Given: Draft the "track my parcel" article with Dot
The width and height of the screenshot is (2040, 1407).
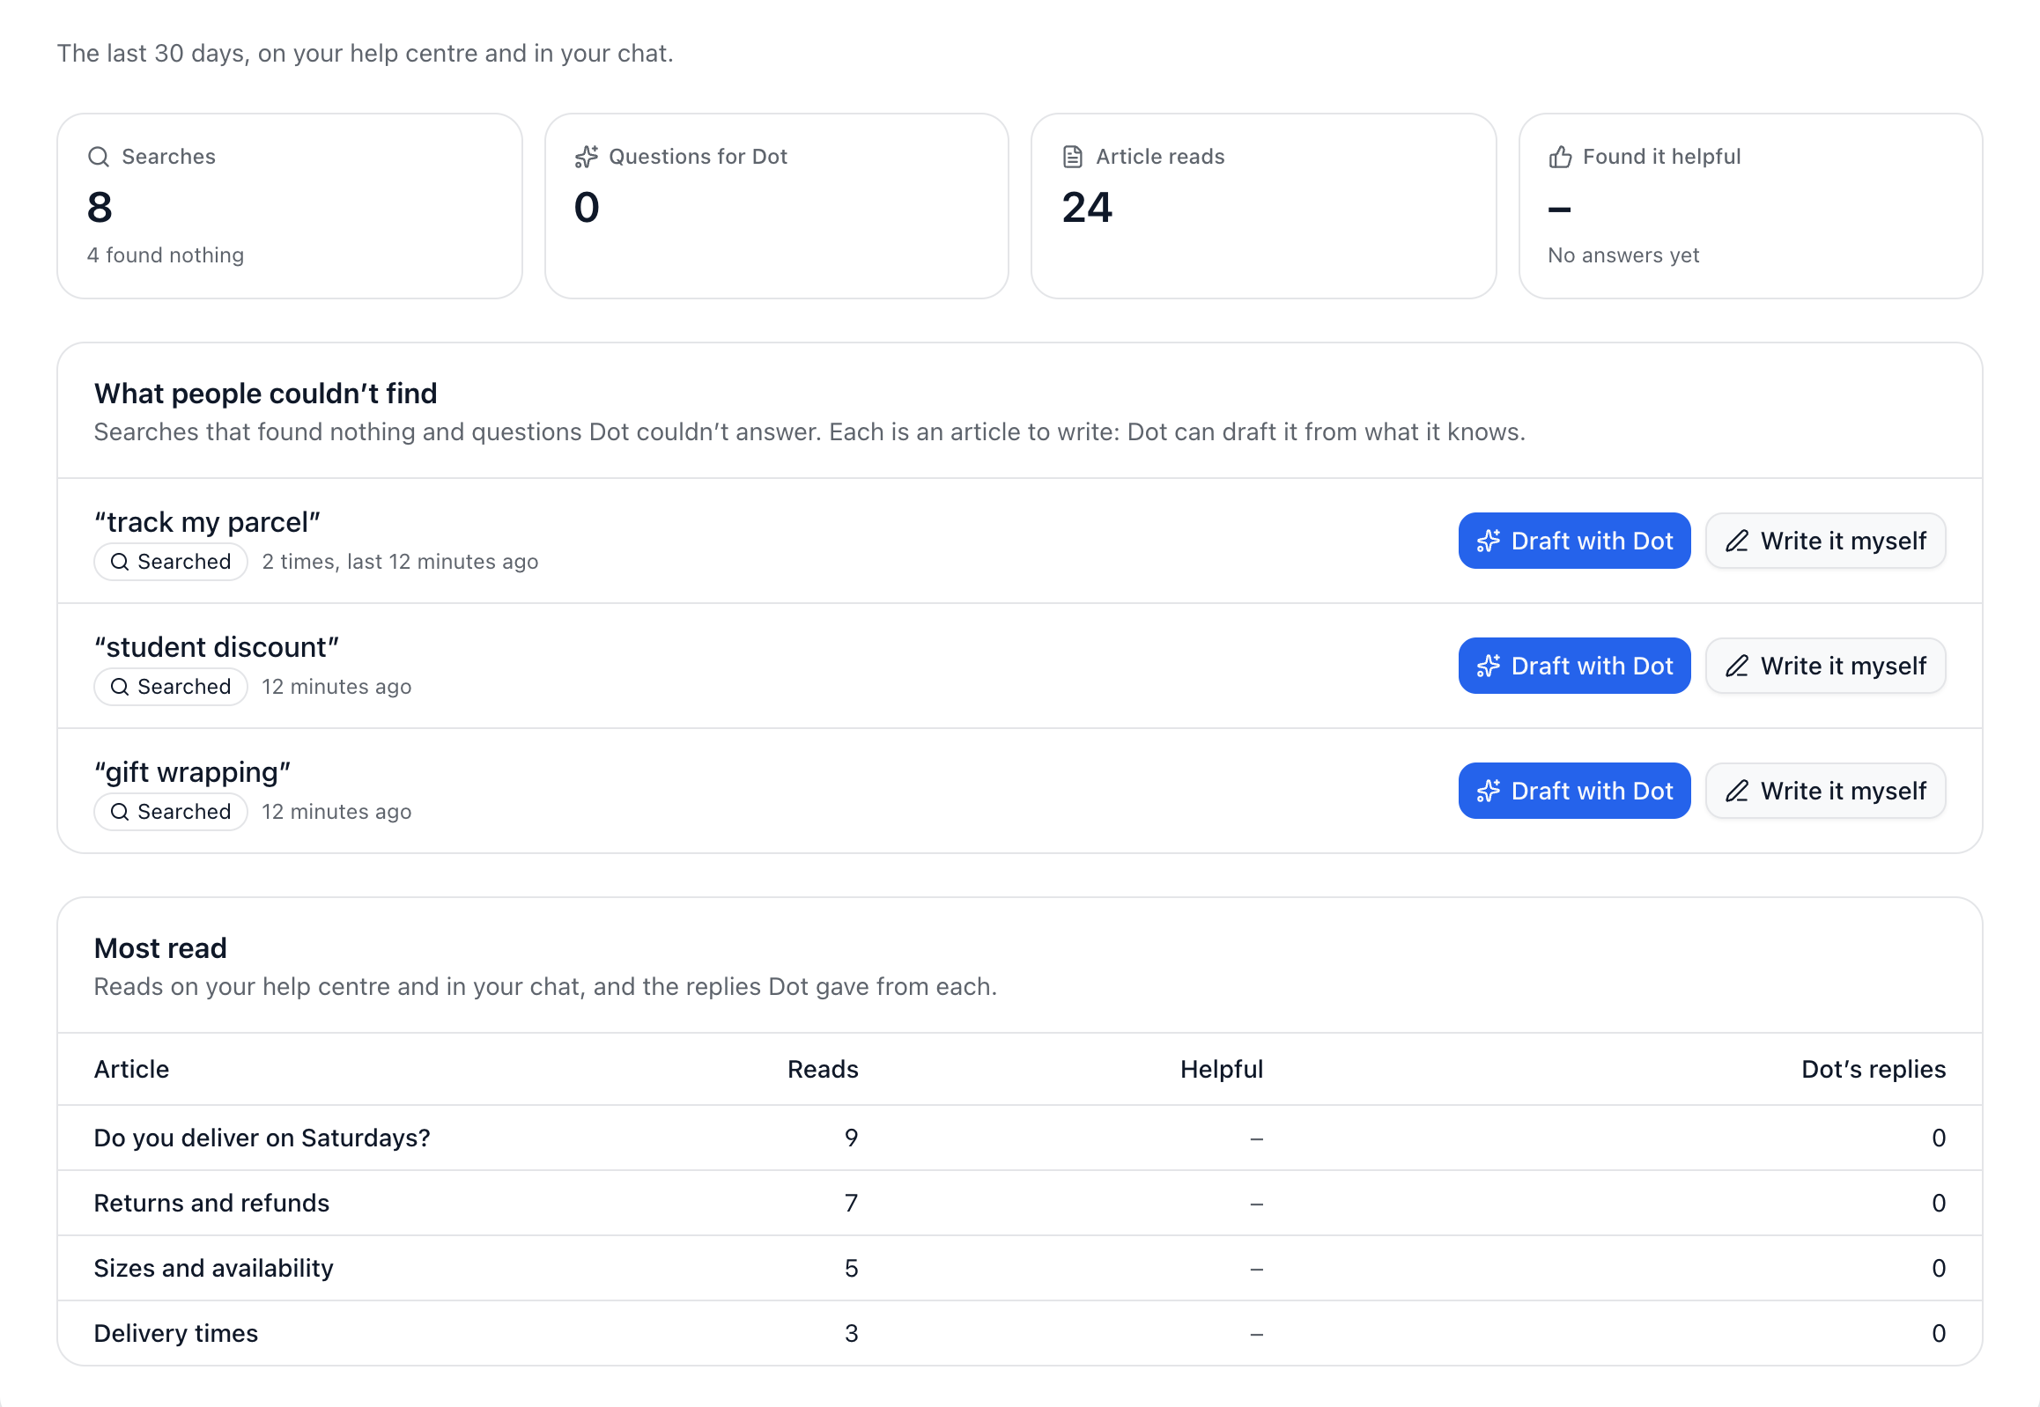Looking at the screenshot, I should [1574, 541].
